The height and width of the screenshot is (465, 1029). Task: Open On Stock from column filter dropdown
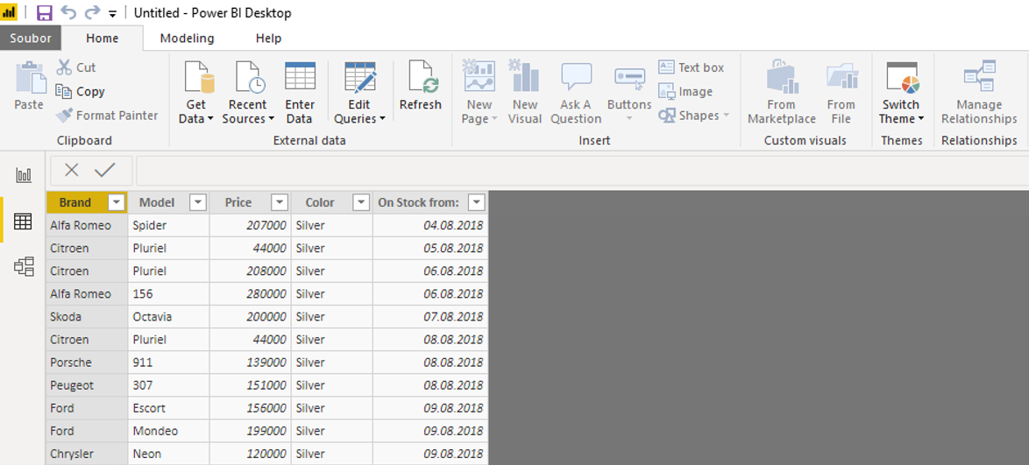(x=477, y=202)
